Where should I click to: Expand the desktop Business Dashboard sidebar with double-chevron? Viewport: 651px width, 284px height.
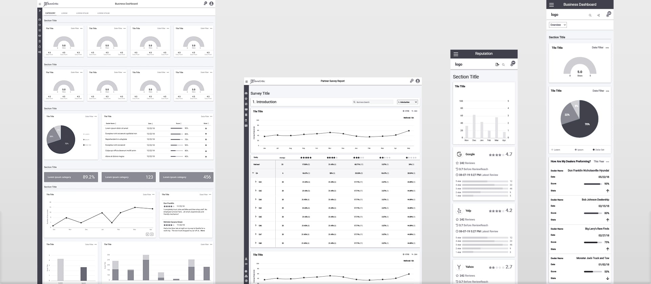tap(40, 11)
